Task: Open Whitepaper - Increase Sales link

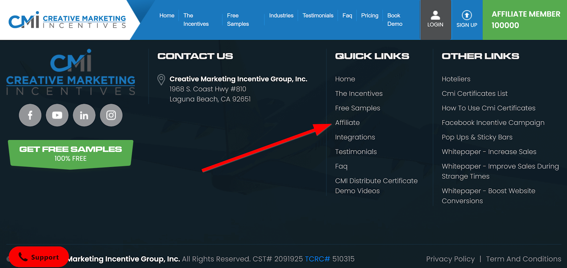Action: (x=489, y=152)
